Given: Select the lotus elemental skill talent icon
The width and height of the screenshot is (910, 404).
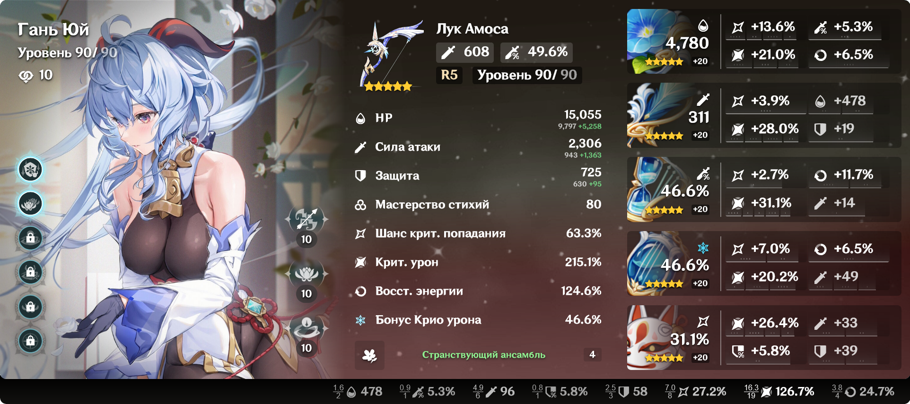Looking at the screenshot, I should point(306,274).
